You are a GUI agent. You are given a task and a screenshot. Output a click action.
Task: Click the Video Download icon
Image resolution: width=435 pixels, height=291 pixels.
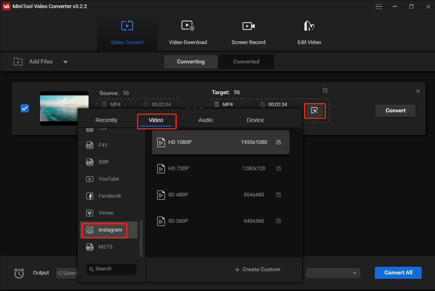[188, 26]
